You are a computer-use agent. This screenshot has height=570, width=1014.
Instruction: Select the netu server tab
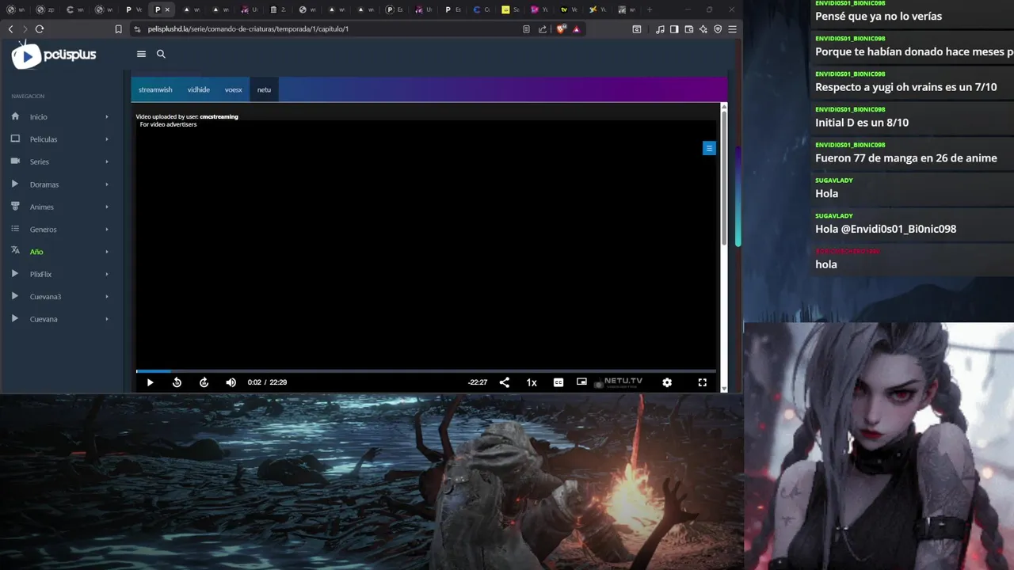tap(264, 89)
